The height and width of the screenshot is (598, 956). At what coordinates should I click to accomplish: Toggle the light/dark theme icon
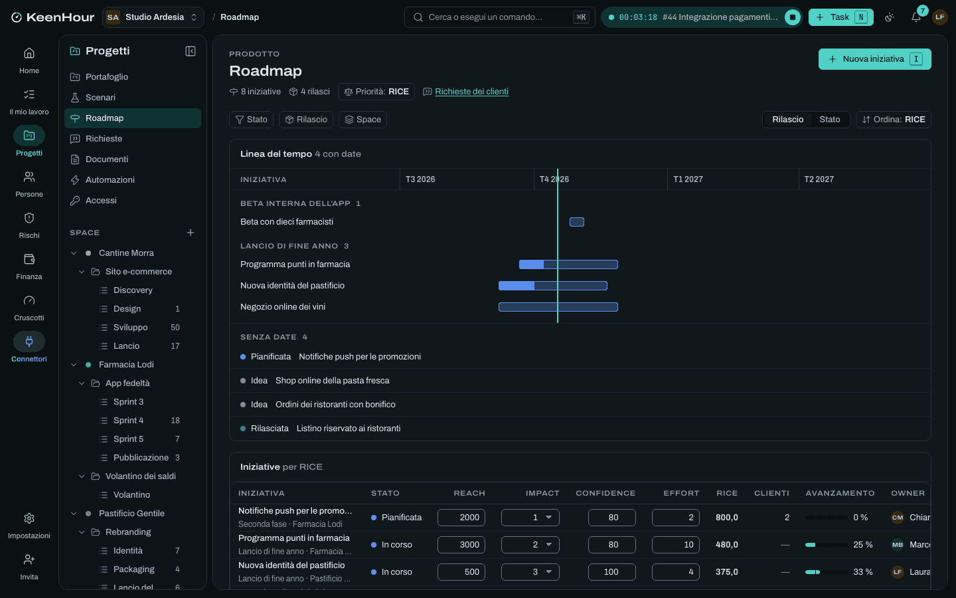(890, 17)
